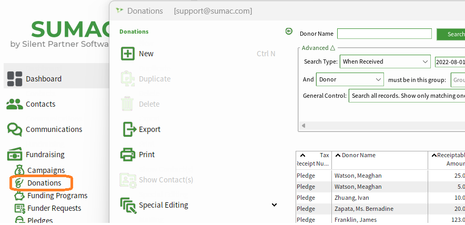The width and height of the screenshot is (465, 225).
Task: Click the New donation plus icon
Action: click(128, 54)
